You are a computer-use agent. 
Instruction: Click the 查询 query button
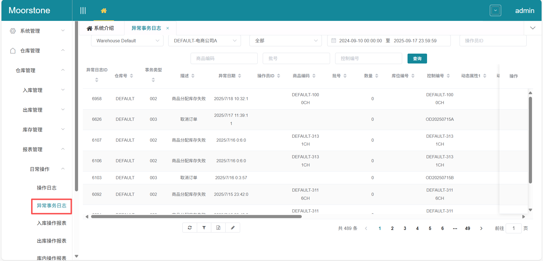tap(417, 58)
